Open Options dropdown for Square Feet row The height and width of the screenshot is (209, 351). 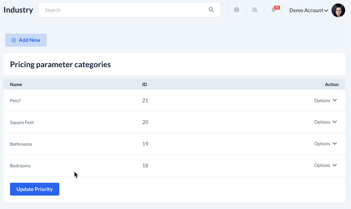(325, 122)
